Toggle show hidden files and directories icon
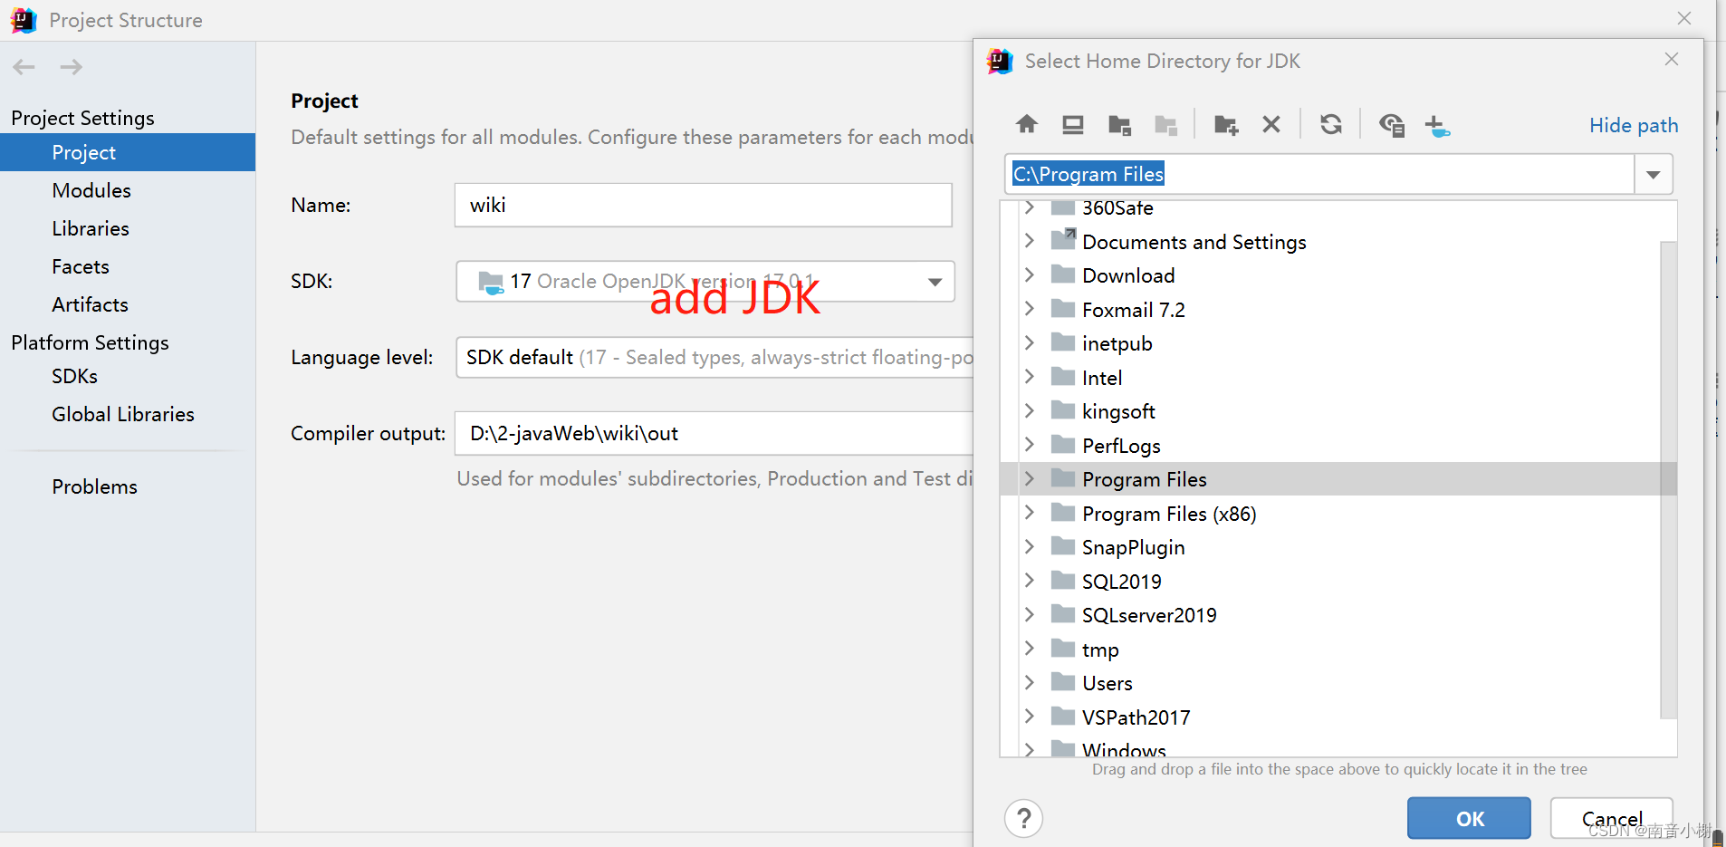The height and width of the screenshot is (847, 1726). [x=1392, y=124]
